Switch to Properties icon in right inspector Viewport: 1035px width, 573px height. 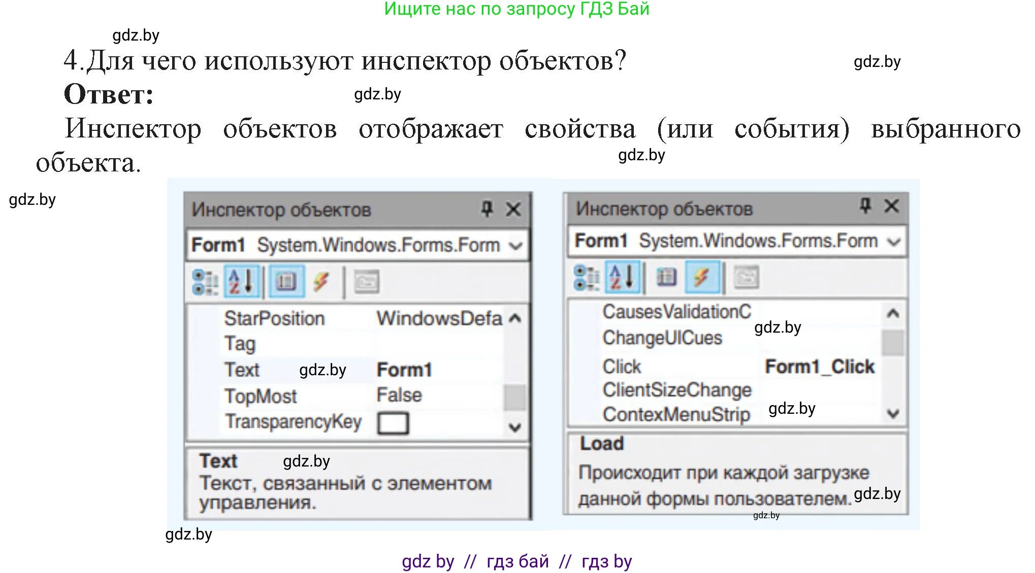coord(666,277)
